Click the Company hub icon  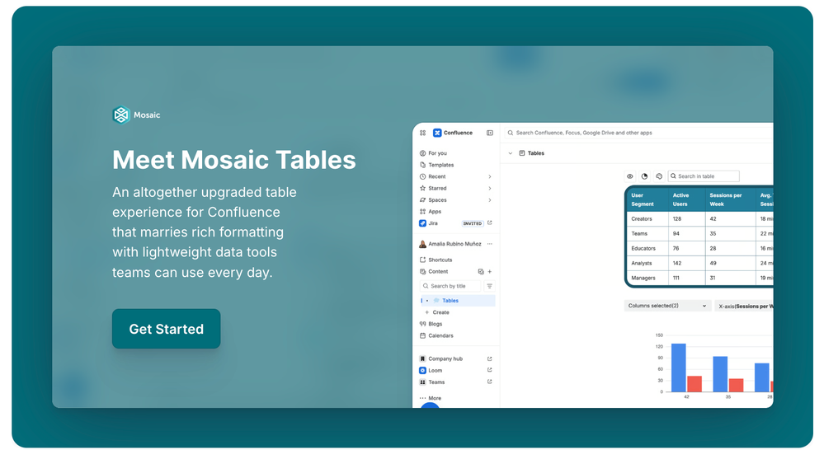pos(422,358)
